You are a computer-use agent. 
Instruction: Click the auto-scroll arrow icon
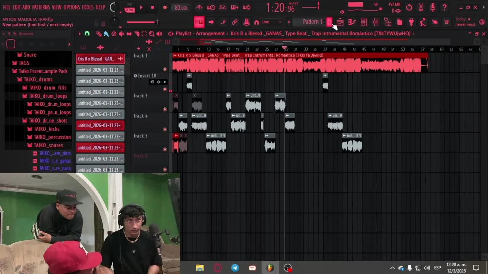211,22
